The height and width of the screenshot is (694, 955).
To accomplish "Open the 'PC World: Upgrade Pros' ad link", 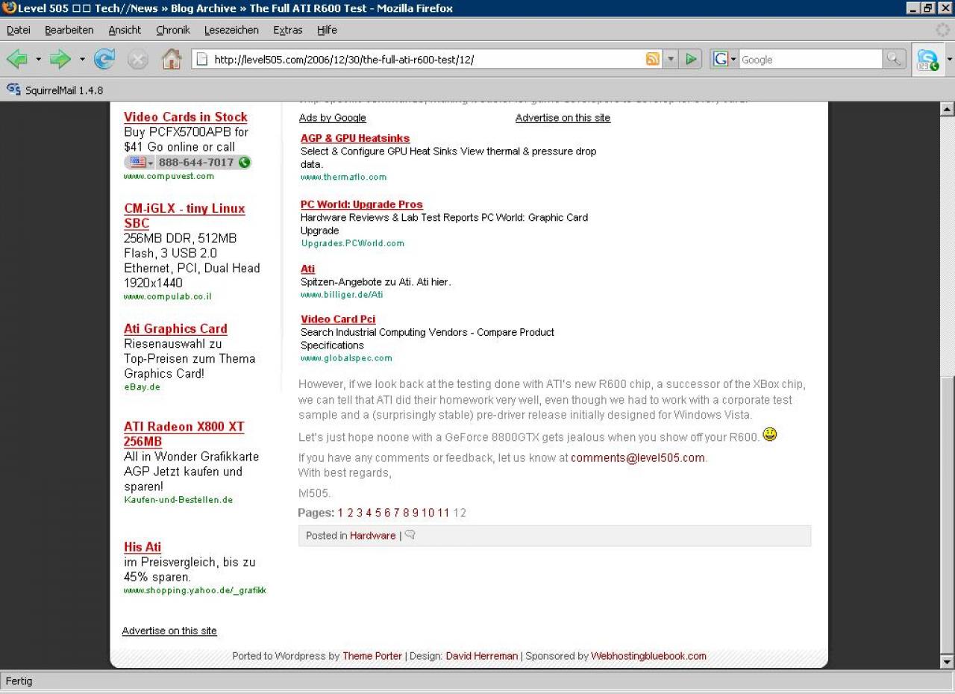I will [362, 204].
